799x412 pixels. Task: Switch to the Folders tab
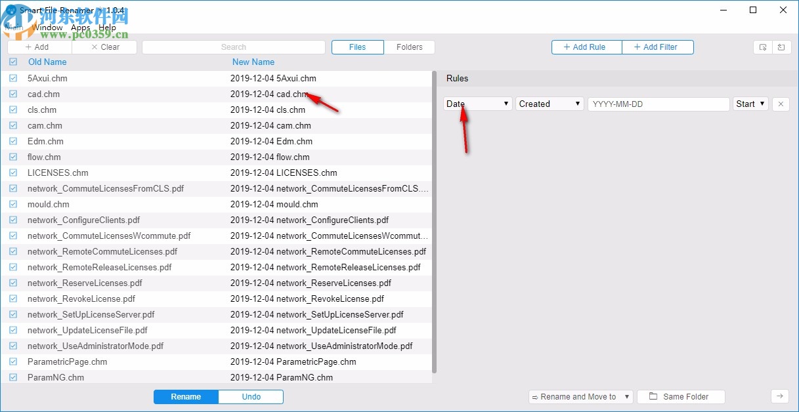point(410,47)
